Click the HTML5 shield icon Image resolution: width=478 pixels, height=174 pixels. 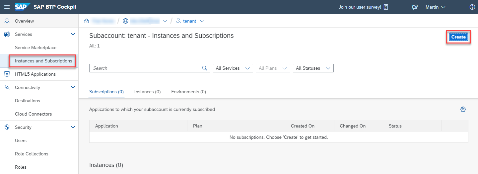7,74
